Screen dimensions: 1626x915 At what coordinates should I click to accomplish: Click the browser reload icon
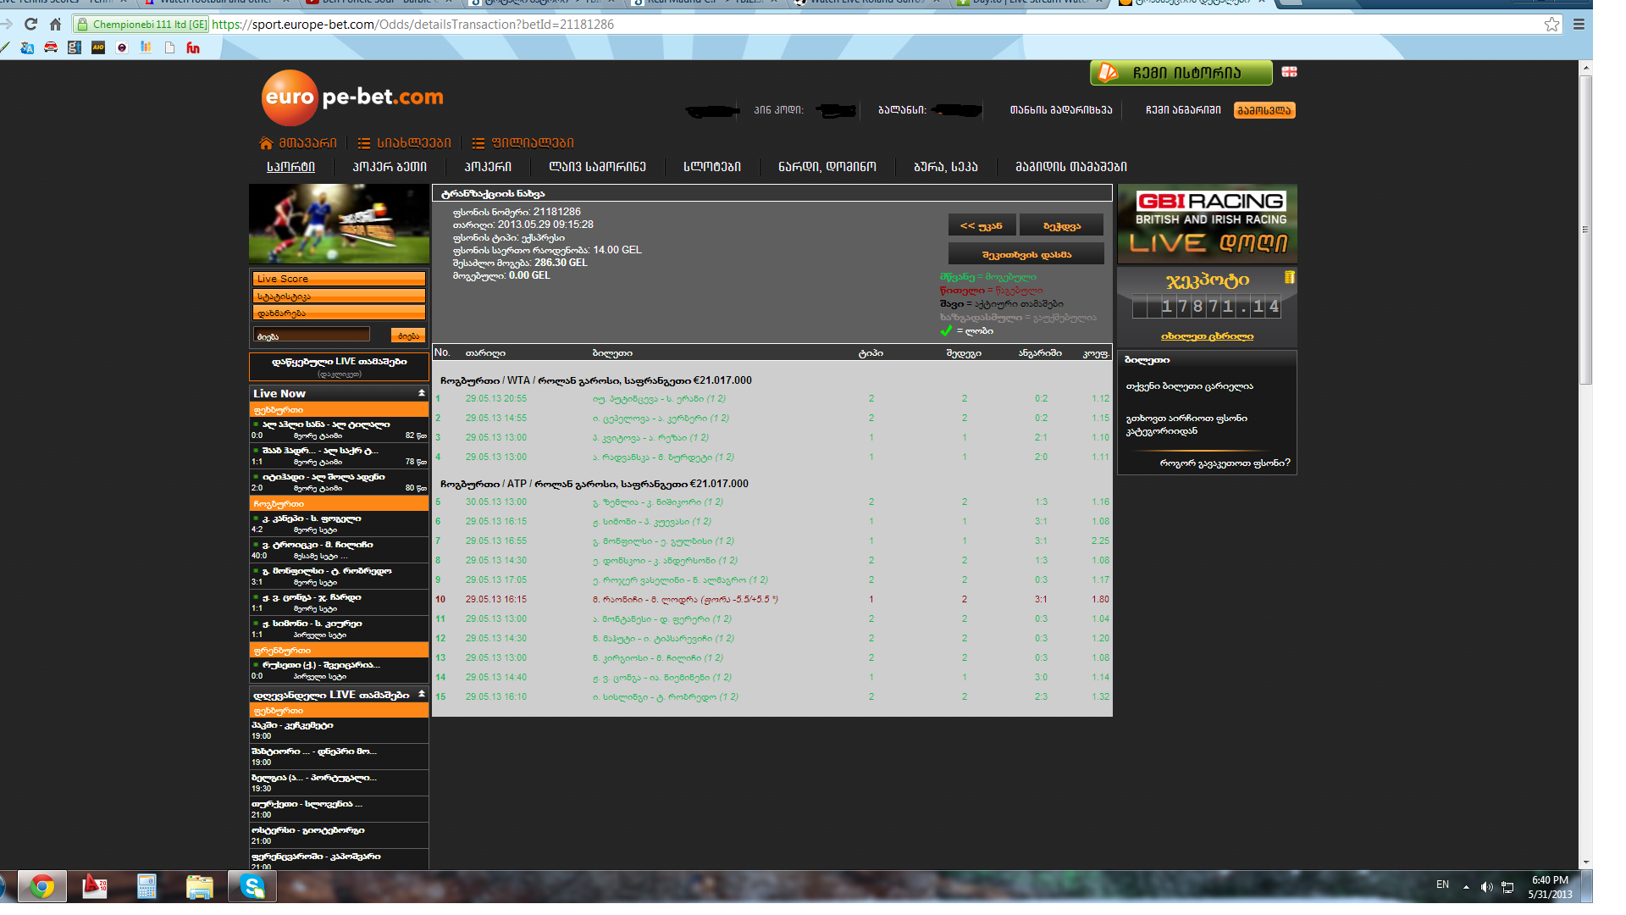click(x=31, y=25)
